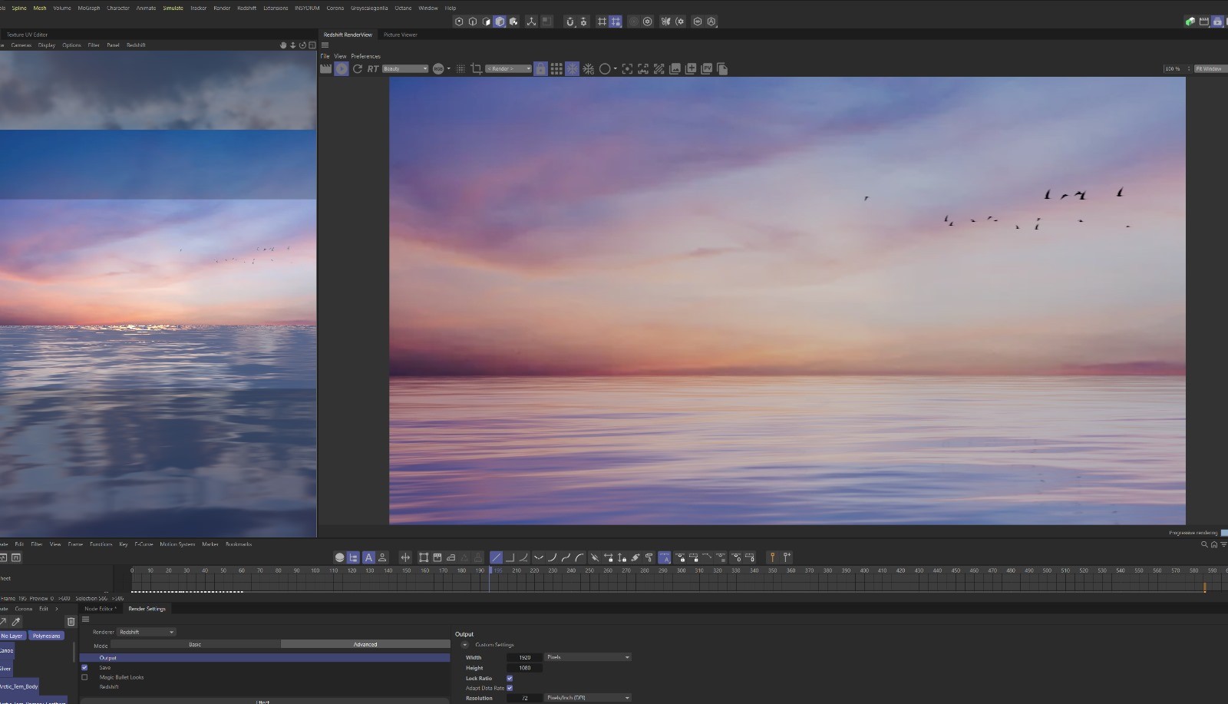
Task: Uncheck the Lock Ratio checkbox
Action: coord(510,679)
